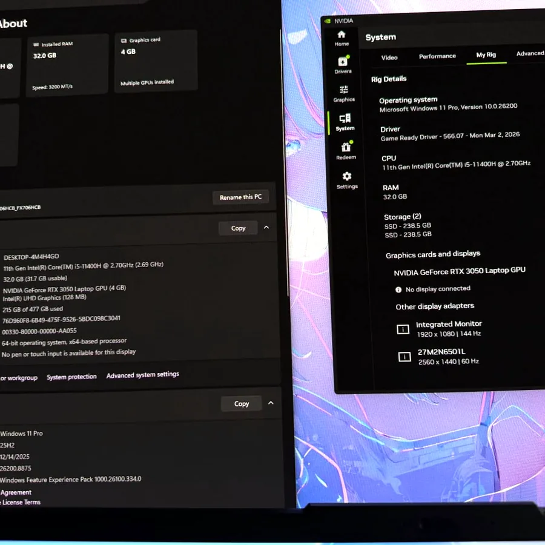Open the Drivers section icon

click(343, 62)
